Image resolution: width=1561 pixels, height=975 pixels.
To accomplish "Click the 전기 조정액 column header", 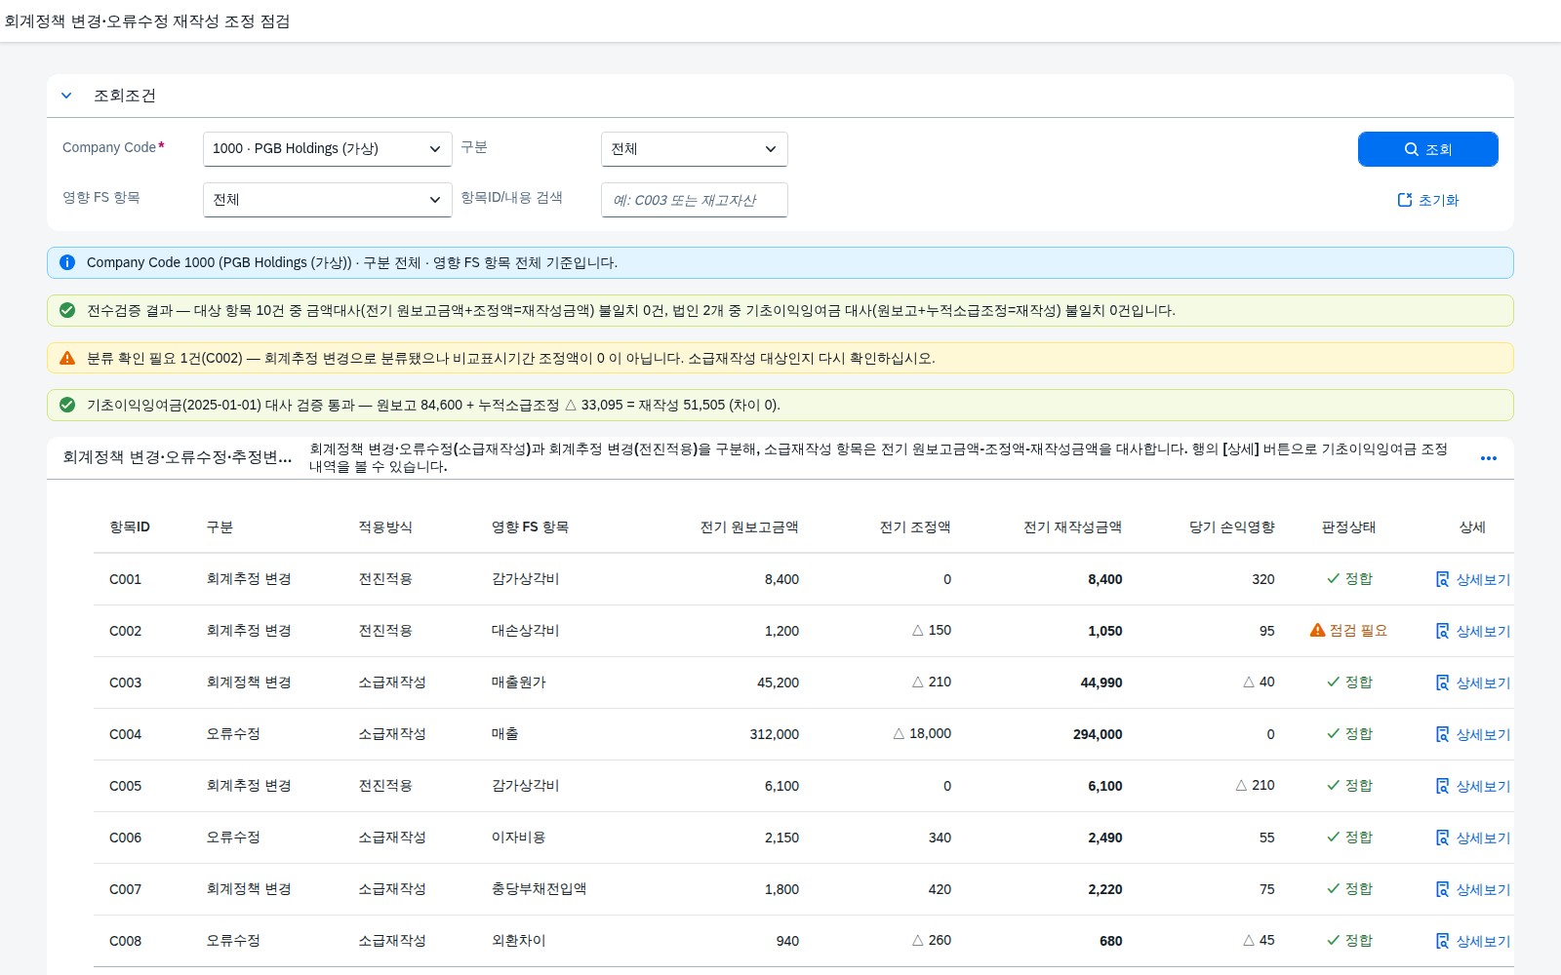I will click(x=915, y=527).
